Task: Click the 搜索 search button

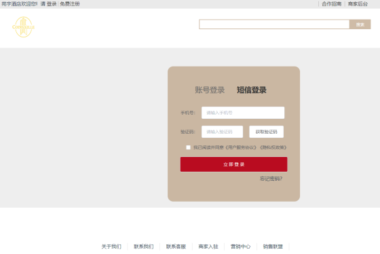Action: pyautogui.click(x=360, y=24)
